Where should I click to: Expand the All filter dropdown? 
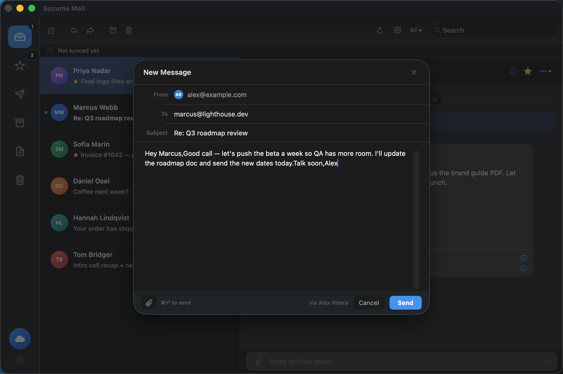pyautogui.click(x=416, y=30)
